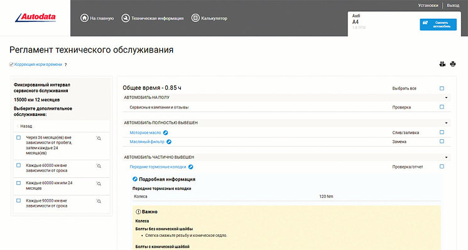
Task: Click info icon next to Передние тормозные колодки
Action: 191,167
